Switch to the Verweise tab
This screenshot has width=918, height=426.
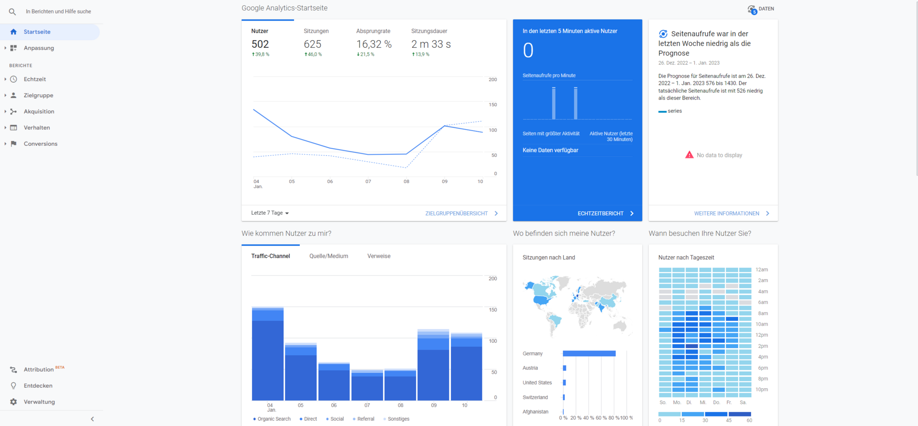click(379, 256)
